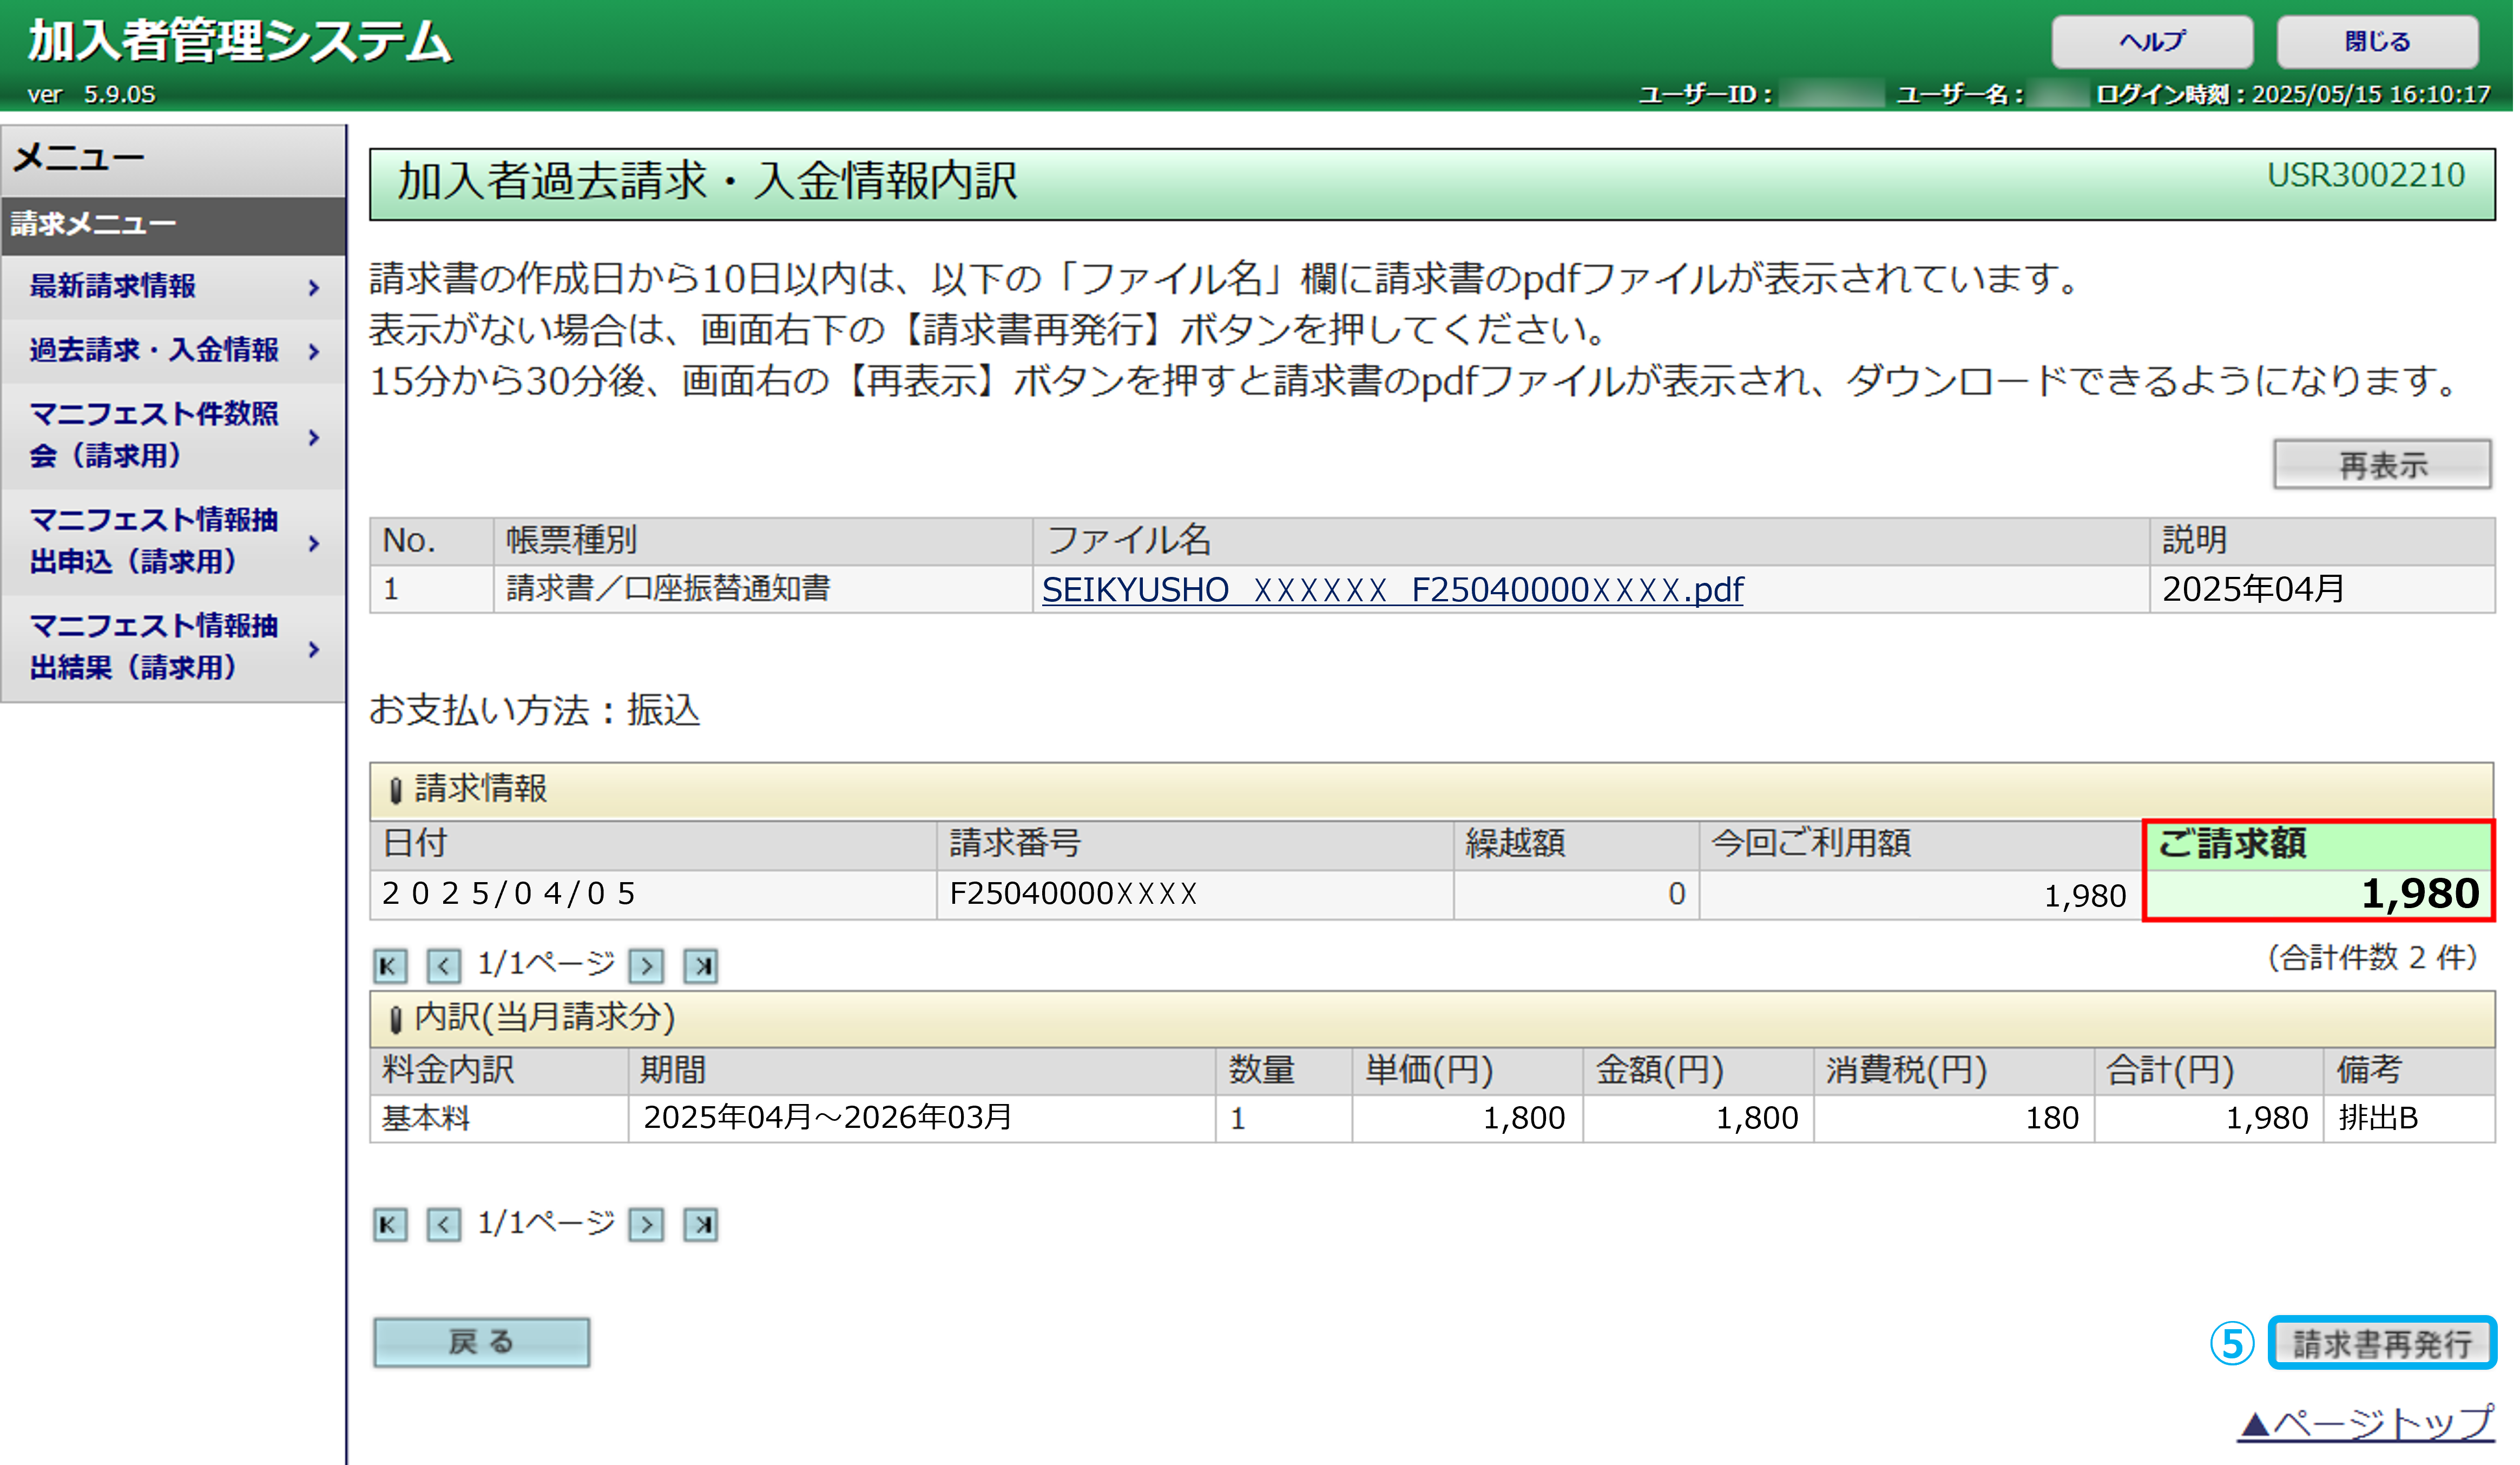Screen dimensions: 2520x1465
Task: Click the ヘルプ button
Action: coord(2152,42)
